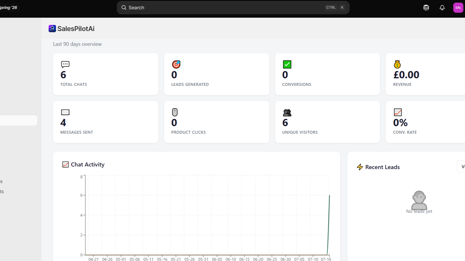
Task: Click the speech bubble icon on Total Chats
Action: [x=65, y=64]
